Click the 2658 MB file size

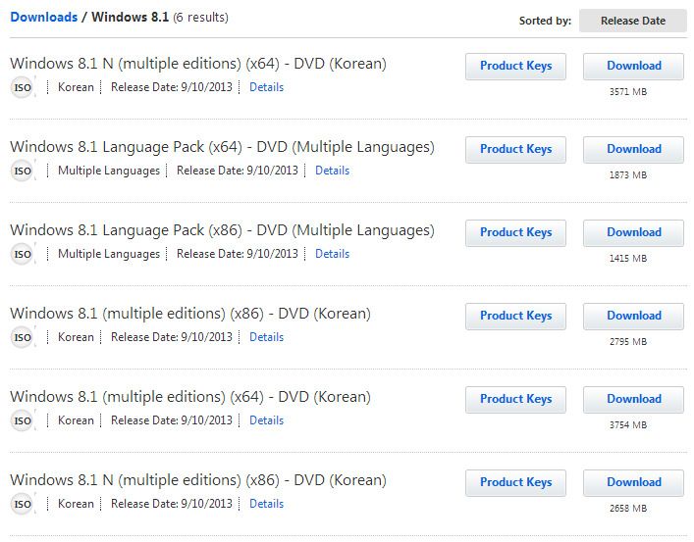click(x=628, y=509)
